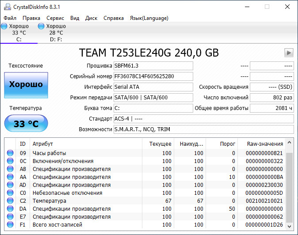Click the attribute list scrollbar thumb
Viewport: 298px width, 235px height.
(290, 187)
